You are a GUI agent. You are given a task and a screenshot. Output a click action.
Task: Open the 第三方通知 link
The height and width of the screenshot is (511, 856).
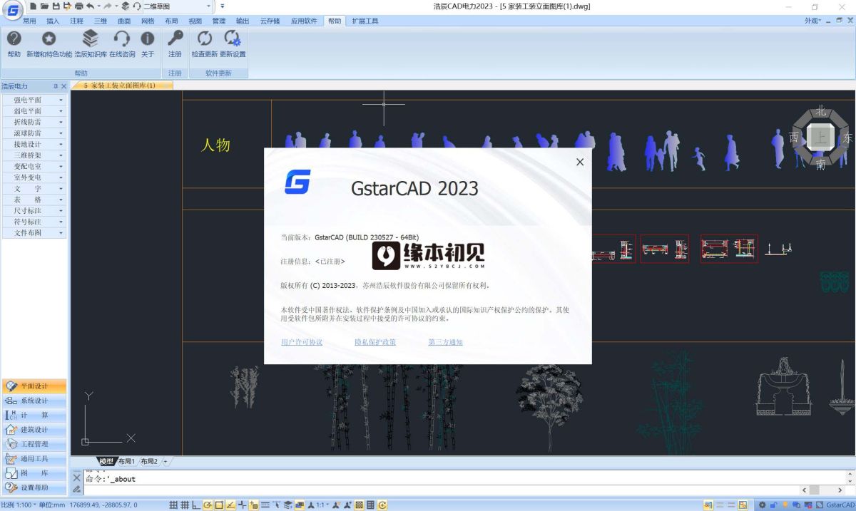click(x=446, y=342)
